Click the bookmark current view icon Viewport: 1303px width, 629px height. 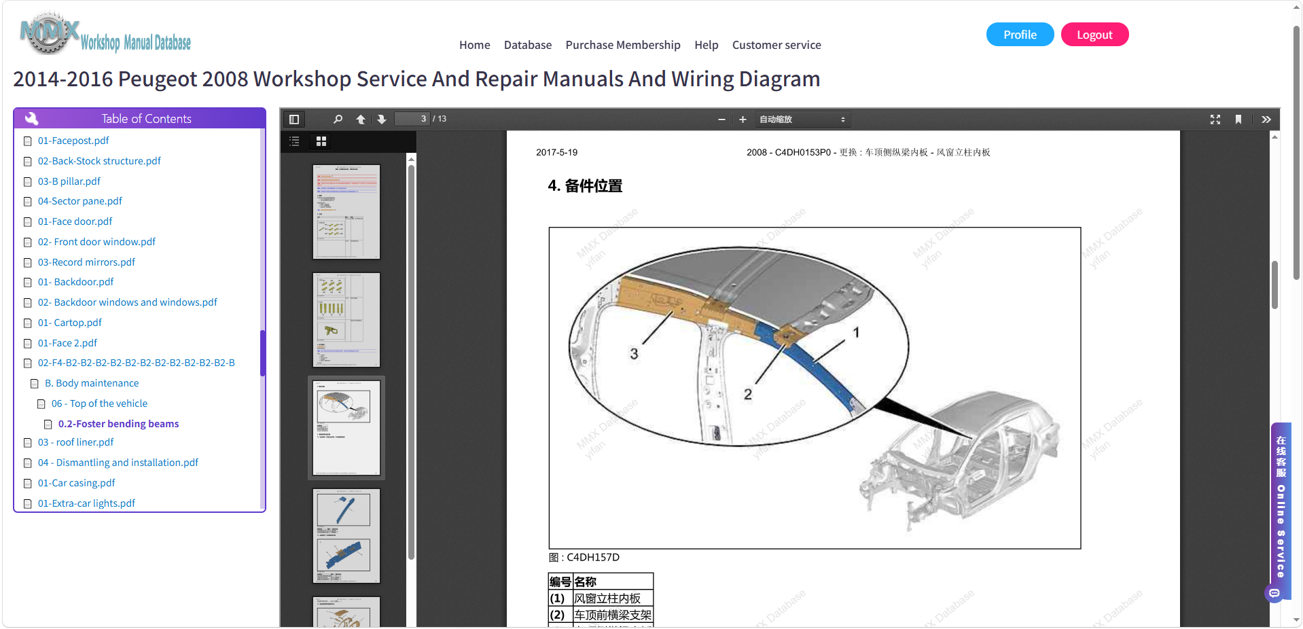click(1238, 120)
